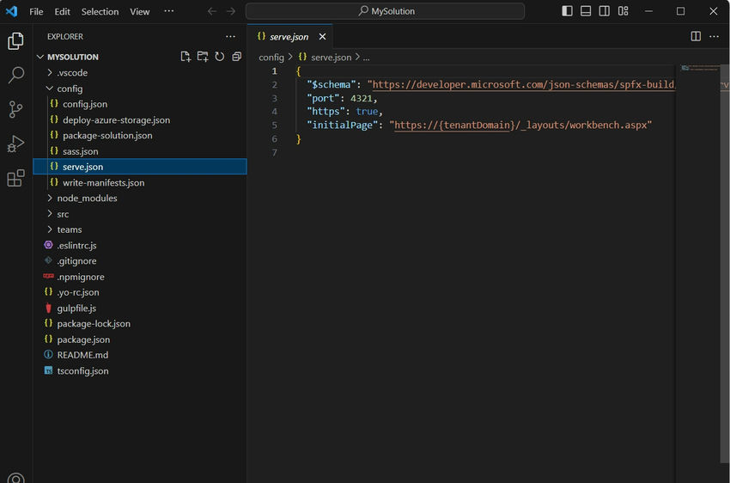Screen dimensions: 730x483
Task: Toggle the bottom panel visibility
Action: (x=586, y=11)
